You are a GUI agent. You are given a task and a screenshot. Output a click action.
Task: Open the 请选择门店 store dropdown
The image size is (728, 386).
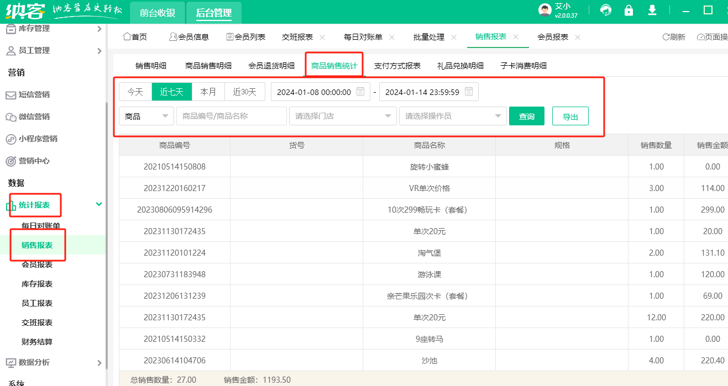342,116
